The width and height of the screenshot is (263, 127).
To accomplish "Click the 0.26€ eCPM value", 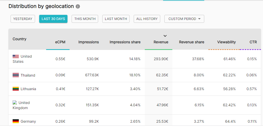I will [60, 121].
